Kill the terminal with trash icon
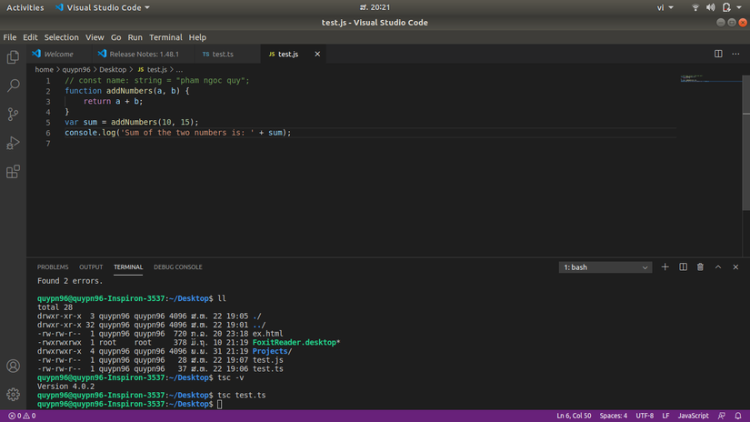The height and width of the screenshot is (422, 750). tap(700, 267)
